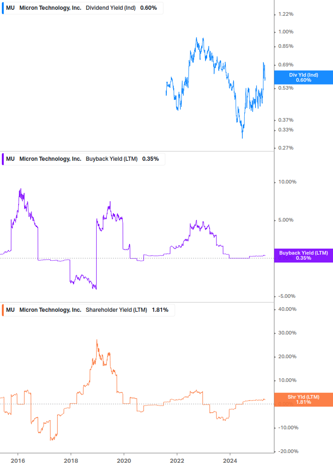Viewport: 333px width, 467px height.
Task: Click 'Micron Technology, Inc.' in Buyback Yield legend
Action: [50, 159]
